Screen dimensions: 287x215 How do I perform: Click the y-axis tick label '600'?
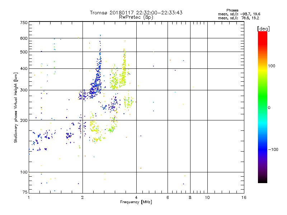(x=24, y=38)
